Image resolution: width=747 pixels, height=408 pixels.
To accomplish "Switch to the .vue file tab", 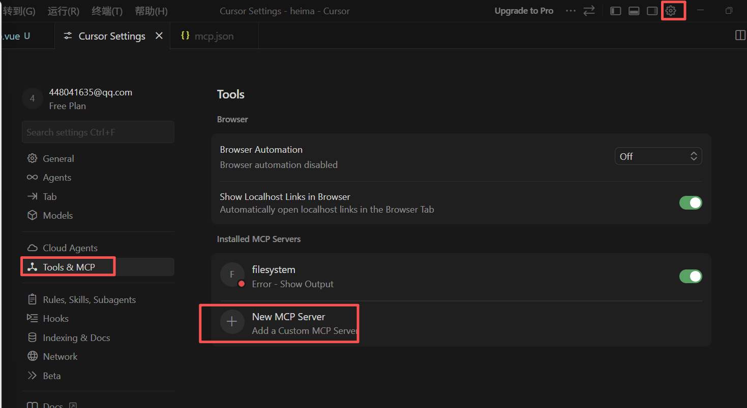I will 27,36.
